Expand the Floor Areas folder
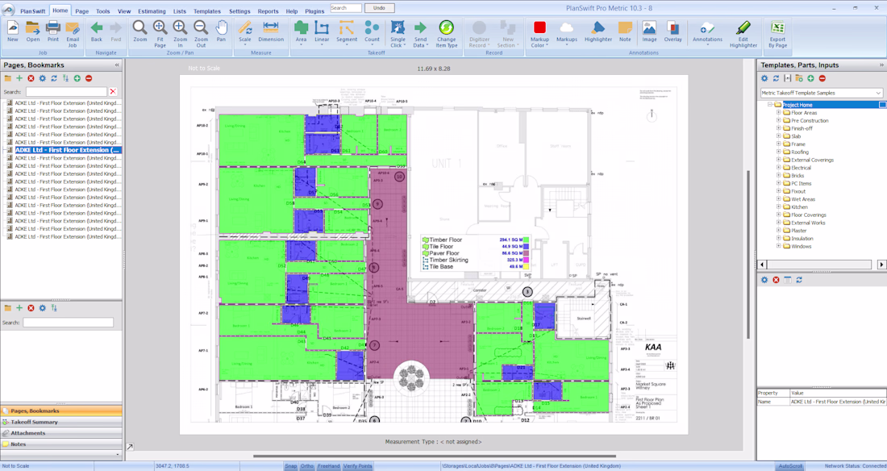The image size is (887, 471). [779, 113]
